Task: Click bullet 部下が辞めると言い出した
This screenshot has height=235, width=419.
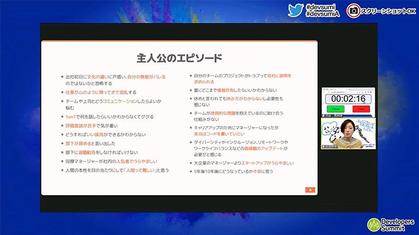Action: tap(91, 144)
